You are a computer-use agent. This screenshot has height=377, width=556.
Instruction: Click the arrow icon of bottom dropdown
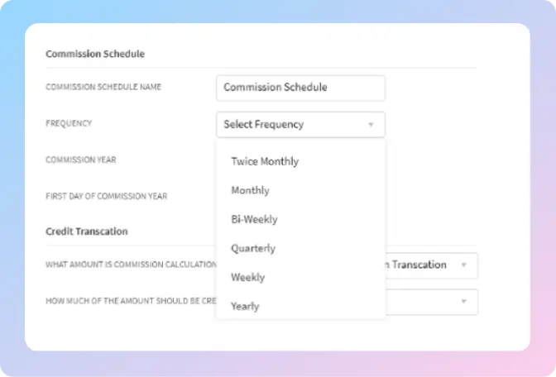coord(463,302)
